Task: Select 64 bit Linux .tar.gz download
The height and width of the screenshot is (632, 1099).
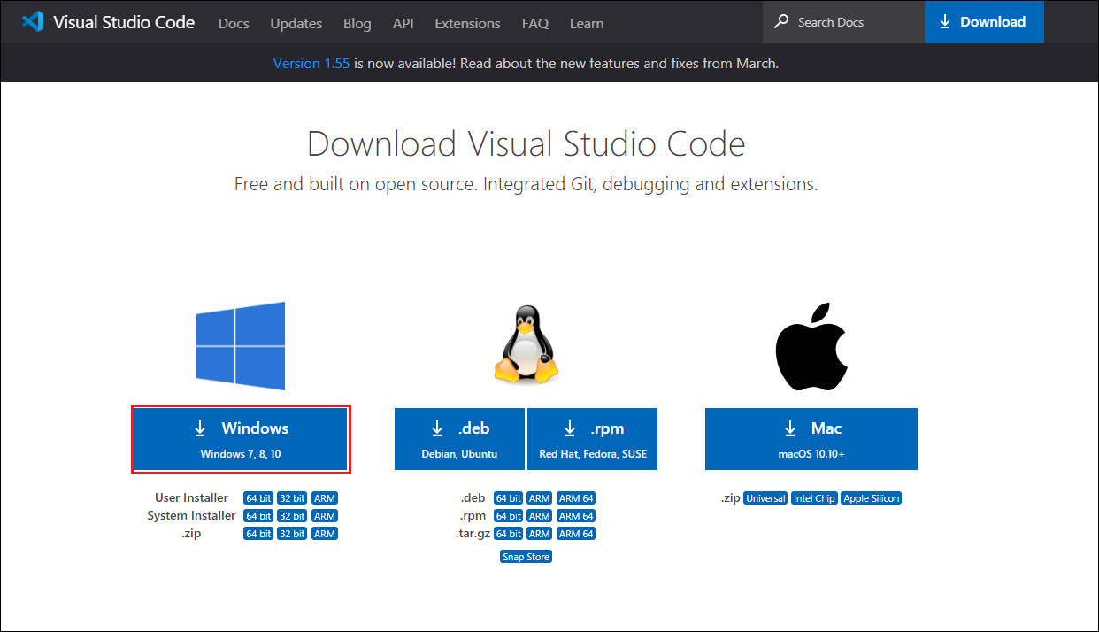Action: (509, 534)
